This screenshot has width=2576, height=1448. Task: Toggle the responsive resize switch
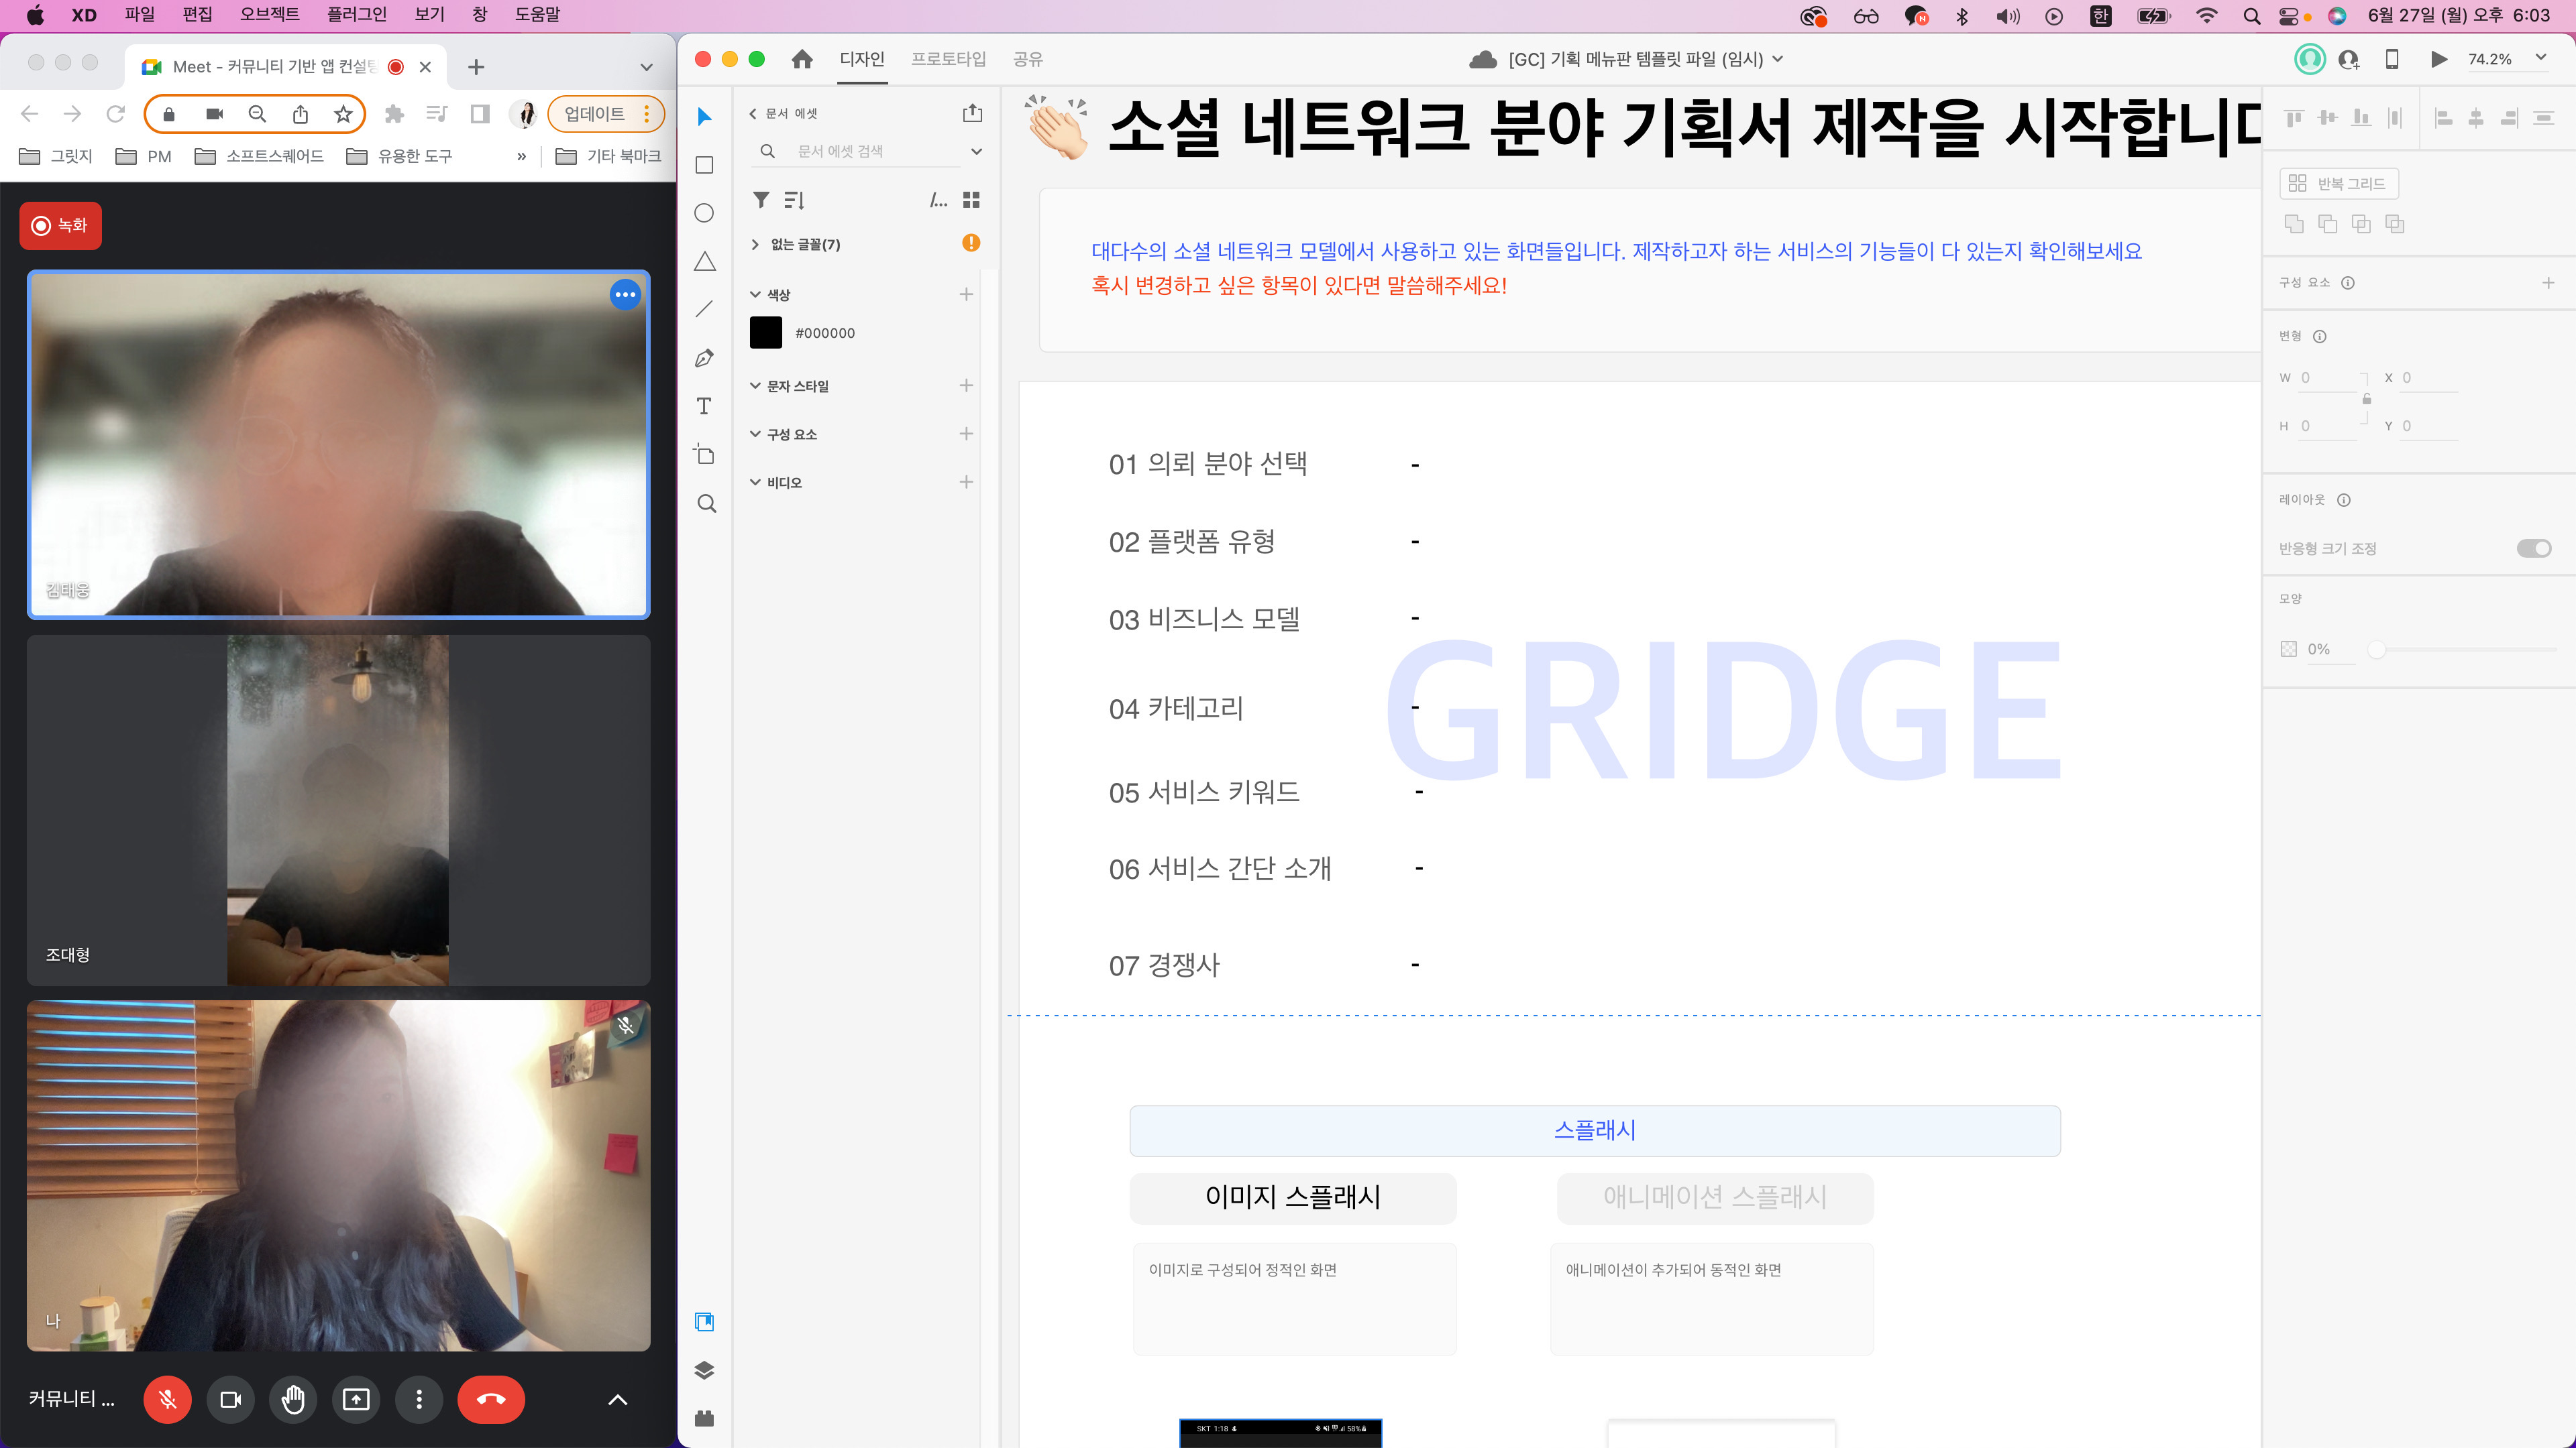(x=2533, y=548)
